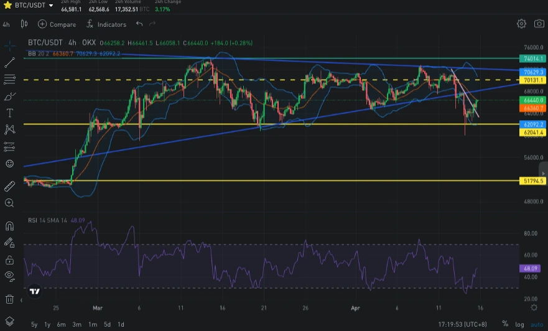The image size is (548, 331).
Task: Open chart settings gear icon
Action: pos(521,24)
